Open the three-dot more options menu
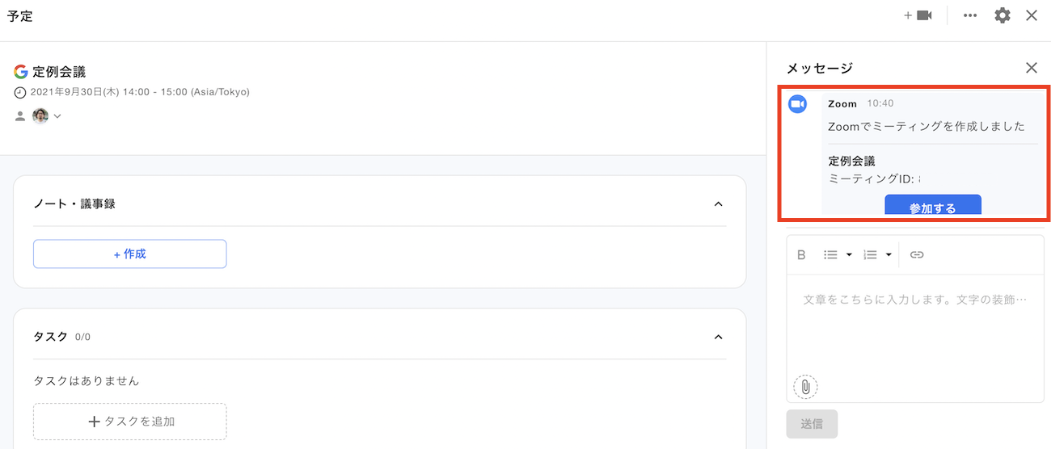 point(970,15)
